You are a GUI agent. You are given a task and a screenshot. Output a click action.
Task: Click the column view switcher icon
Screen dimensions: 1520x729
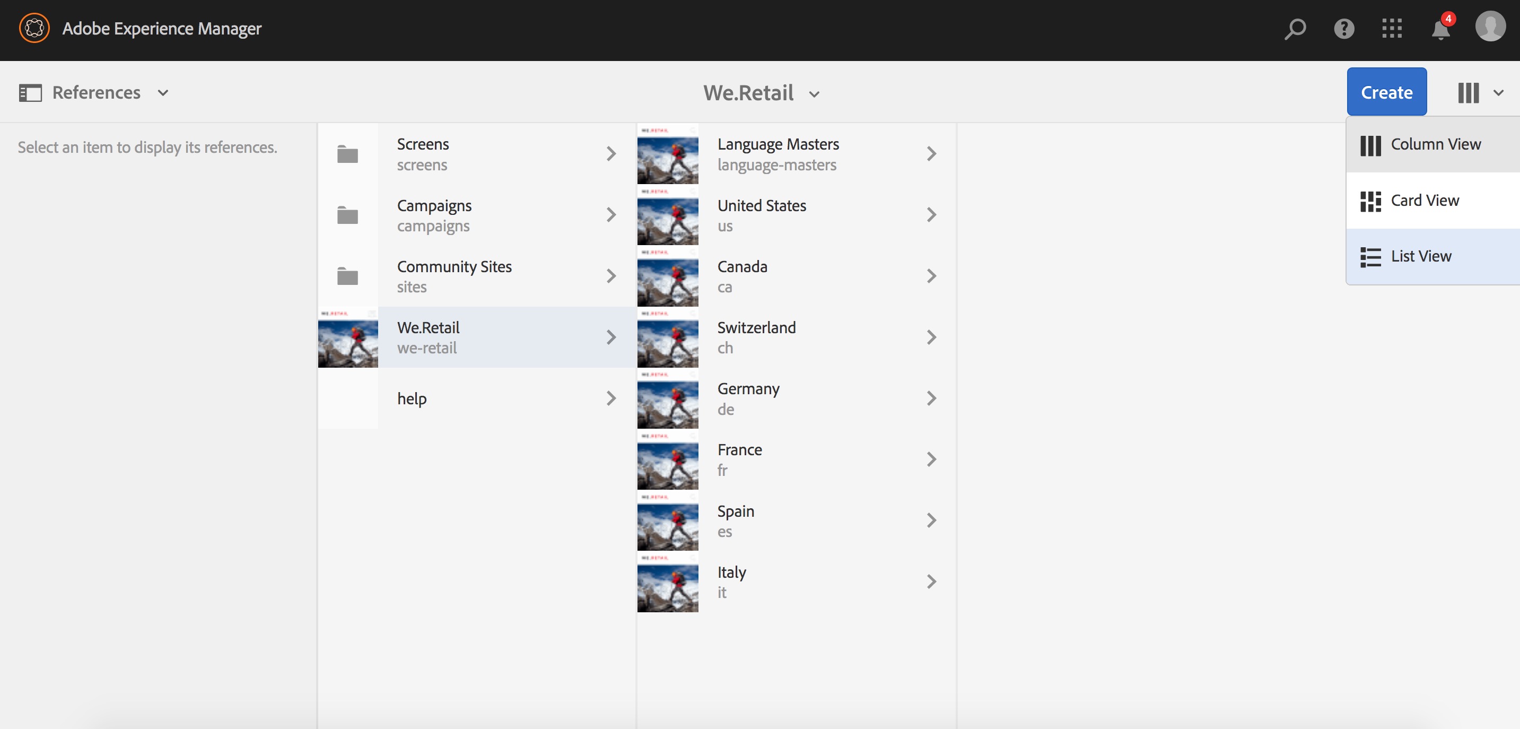pyautogui.click(x=1468, y=93)
